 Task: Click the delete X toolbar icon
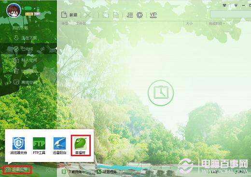tap(88, 15)
